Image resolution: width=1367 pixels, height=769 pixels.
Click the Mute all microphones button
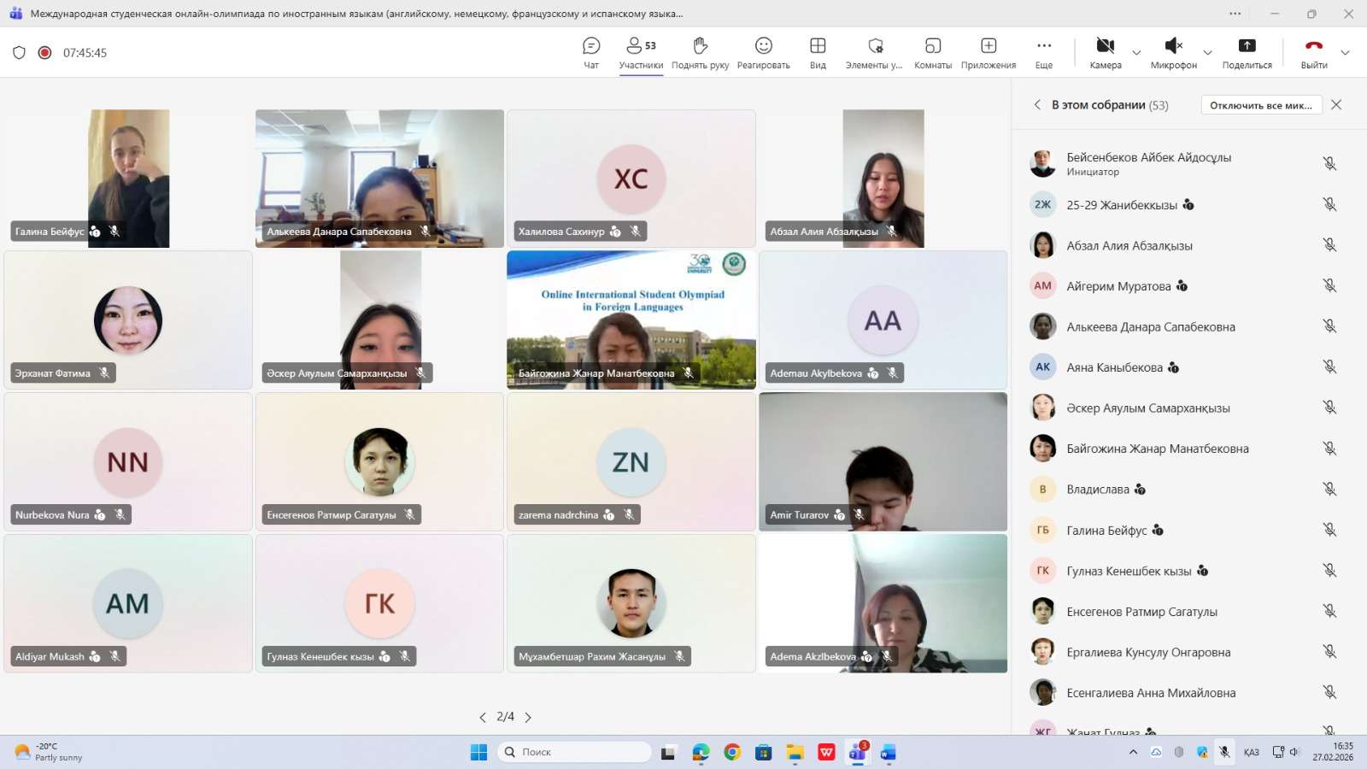[x=1261, y=105]
